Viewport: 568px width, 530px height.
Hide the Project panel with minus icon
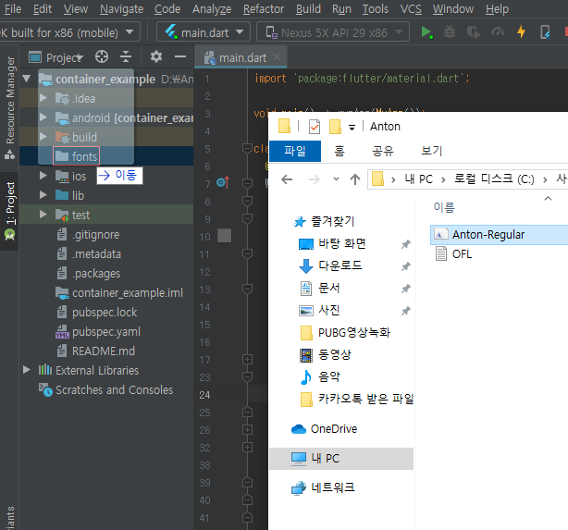(180, 56)
